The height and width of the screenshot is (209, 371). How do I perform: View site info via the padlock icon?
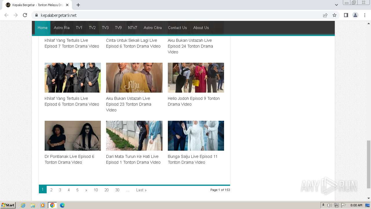coord(36,15)
